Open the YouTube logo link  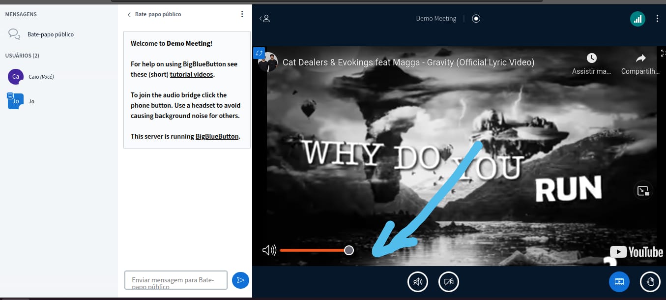point(637,252)
